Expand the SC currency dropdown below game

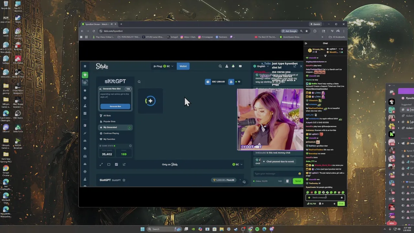(x=237, y=164)
